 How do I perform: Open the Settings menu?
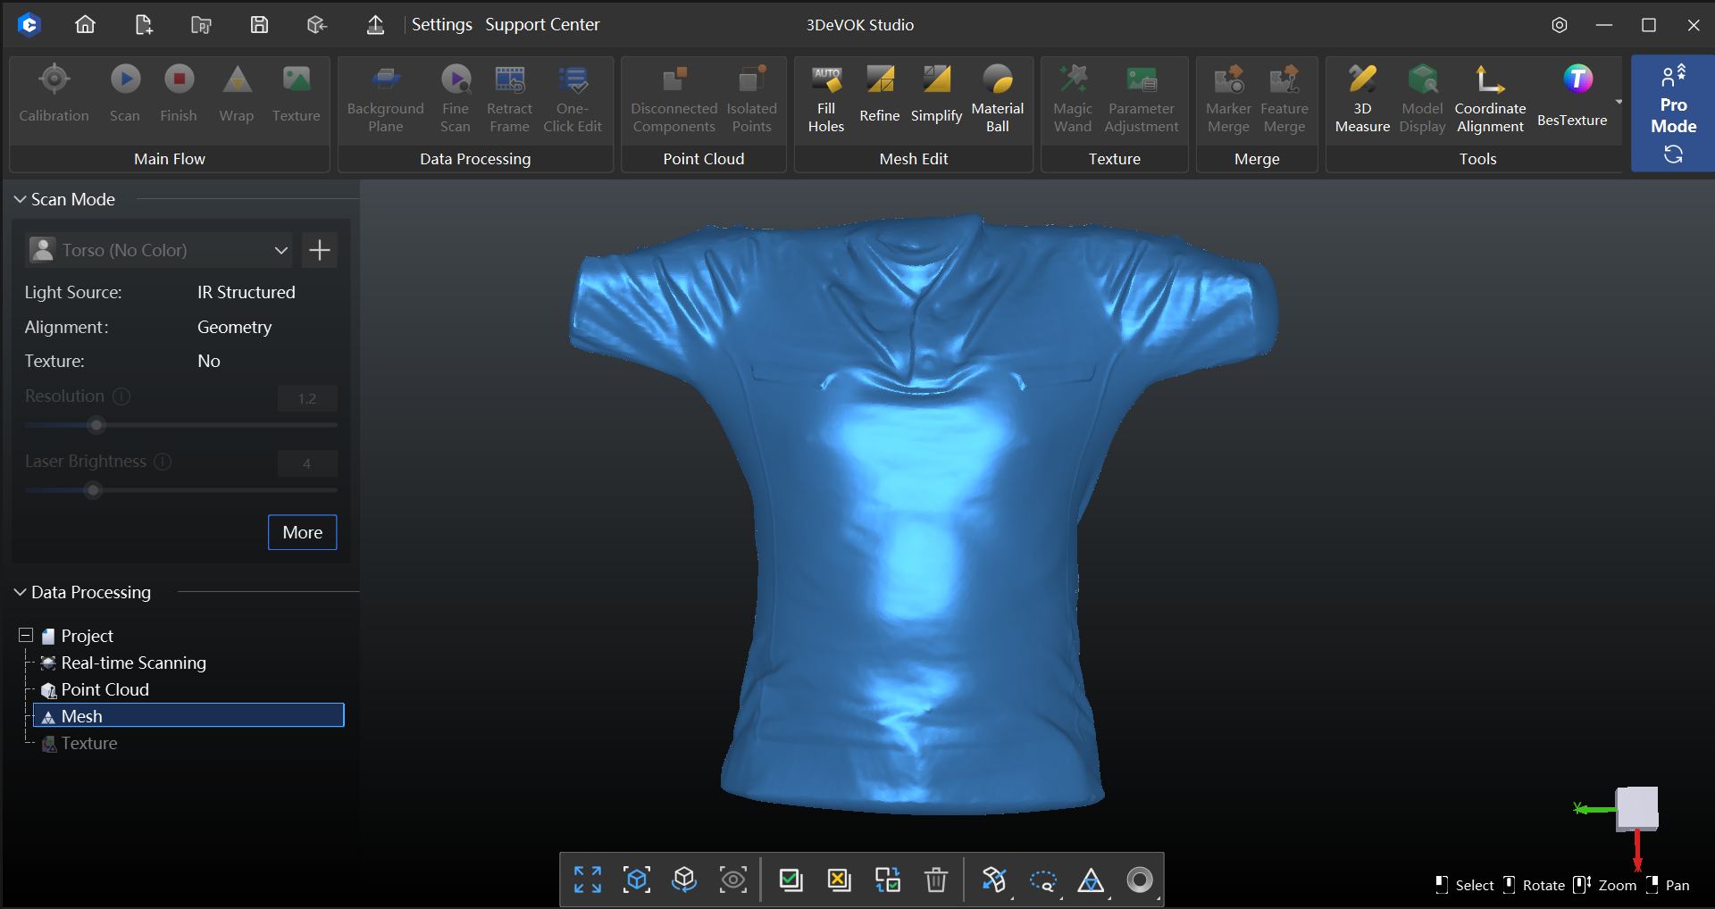click(441, 24)
